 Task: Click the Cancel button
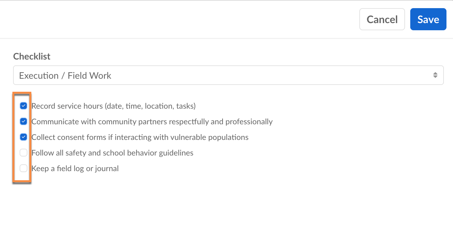(x=382, y=20)
